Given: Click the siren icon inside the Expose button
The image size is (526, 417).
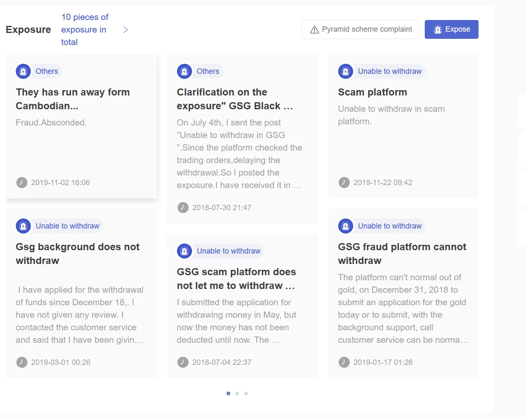Looking at the screenshot, I should (438, 30).
